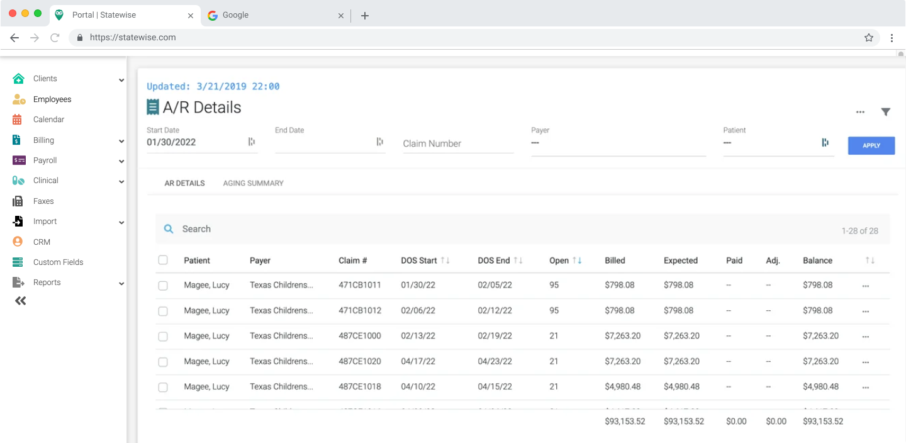Toggle the select-all header checkbox
Viewport: 906px width, 443px height.
coord(163,260)
